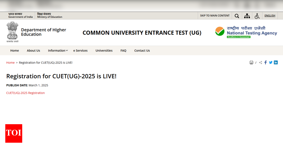The width and height of the screenshot is (283, 153).
Task: Open the CUET(UG)-2025 Registration link
Action: (x=25, y=93)
